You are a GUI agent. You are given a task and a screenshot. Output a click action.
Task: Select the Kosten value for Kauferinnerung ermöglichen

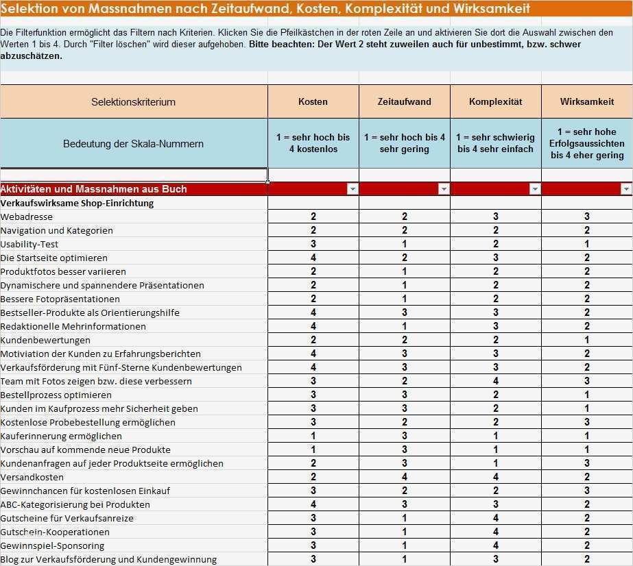point(313,436)
